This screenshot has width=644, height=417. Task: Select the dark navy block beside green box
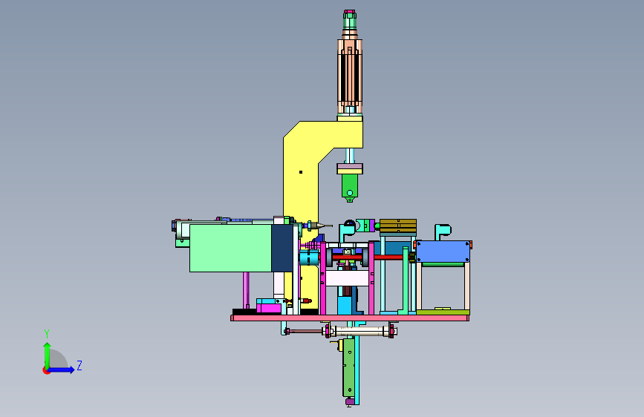[282, 248]
